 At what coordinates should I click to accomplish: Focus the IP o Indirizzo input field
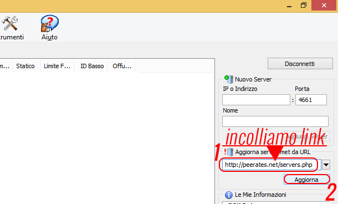click(x=256, y=100)
